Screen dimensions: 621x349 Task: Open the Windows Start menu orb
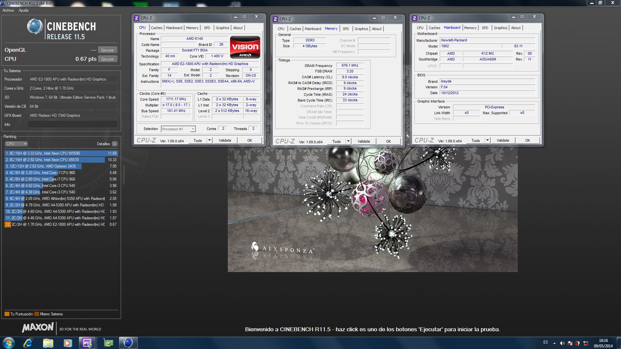9,343
